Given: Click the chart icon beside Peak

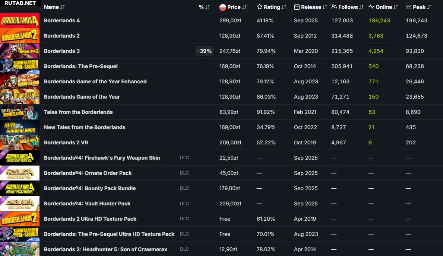Looking at the screenshot, I should coord(408,7).
